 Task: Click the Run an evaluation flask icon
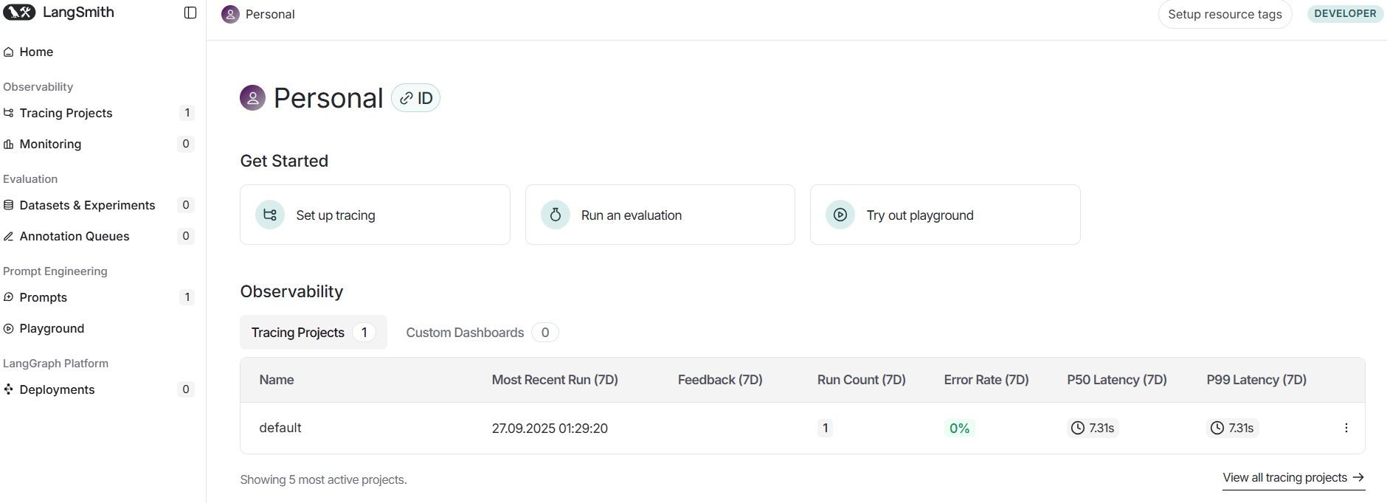pos(556,215)
